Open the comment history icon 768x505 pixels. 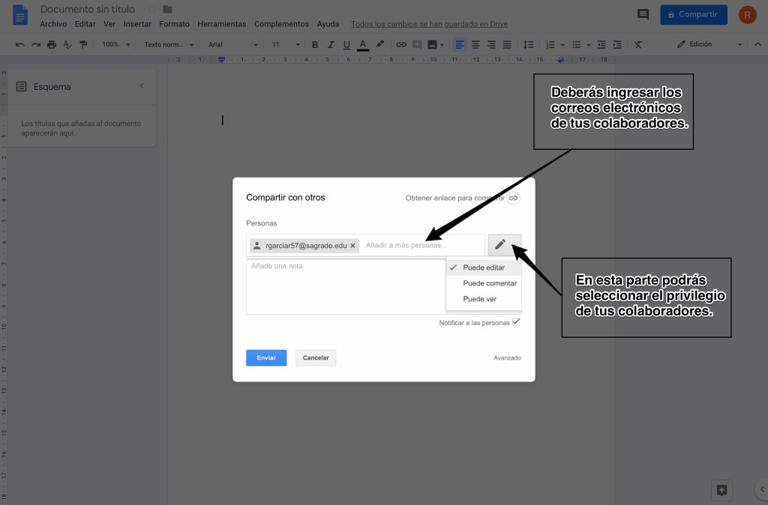tap(643, 14)
